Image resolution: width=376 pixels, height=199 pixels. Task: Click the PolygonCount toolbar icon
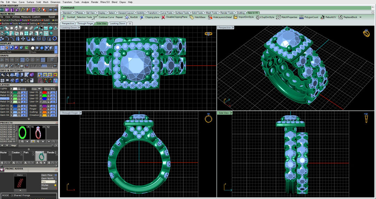(301, 17)
